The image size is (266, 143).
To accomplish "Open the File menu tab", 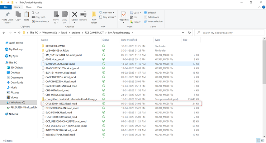I will [6, 7].
